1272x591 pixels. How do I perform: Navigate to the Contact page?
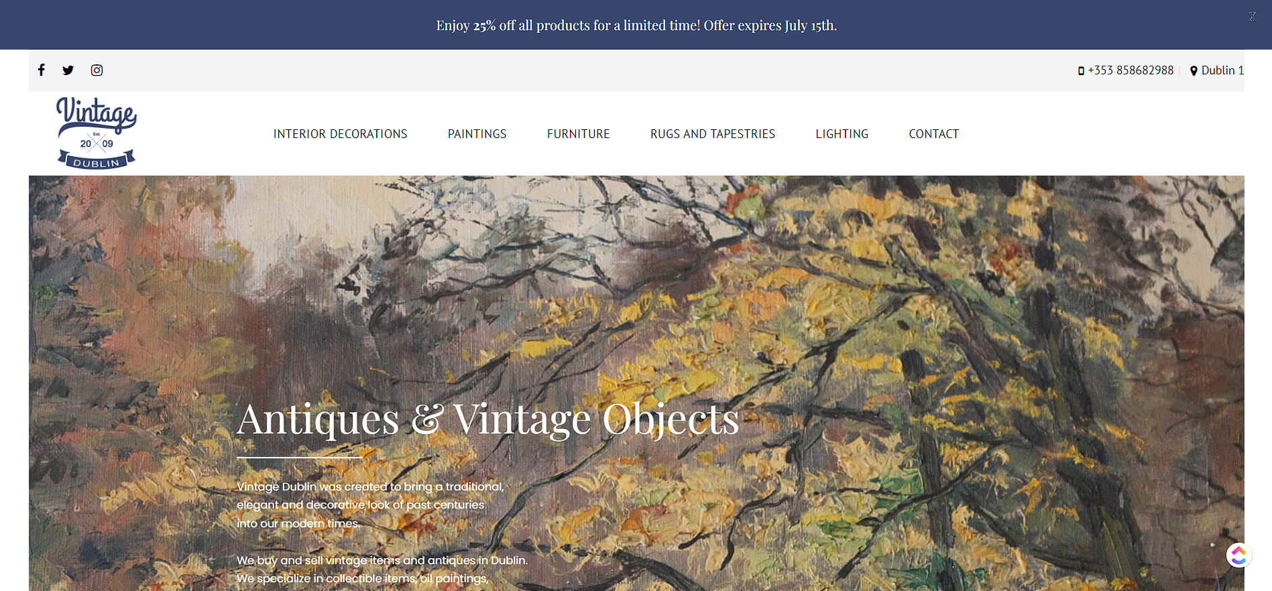pos(933,134)
